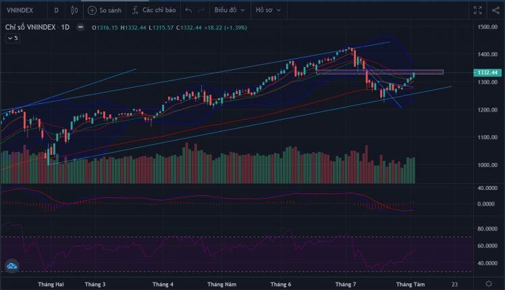The width and height of the screenshot is (505, 290).
Task: Expand the indicator legend showing 5
Action: (x=13, y=38)
